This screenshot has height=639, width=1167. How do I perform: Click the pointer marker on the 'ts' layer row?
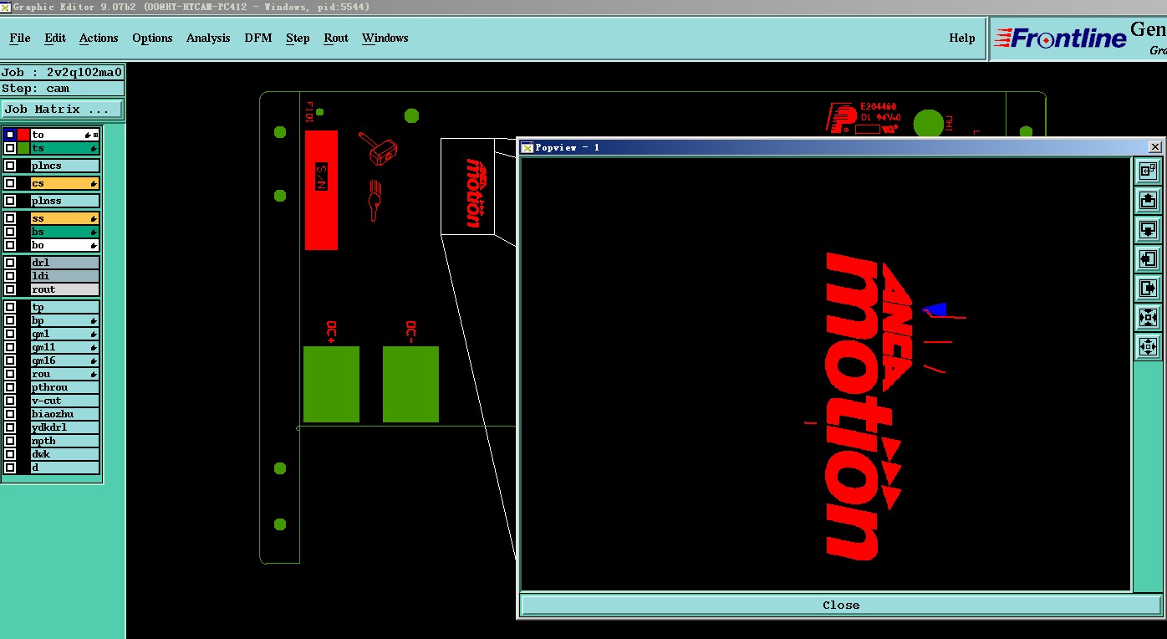pos(94,148)
